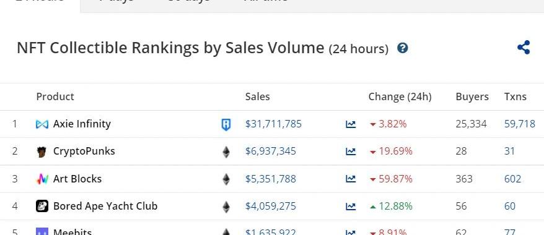The image size is (544, 235).
Task: Click the $31,711,785 sales figure
Action: (273, 124)
